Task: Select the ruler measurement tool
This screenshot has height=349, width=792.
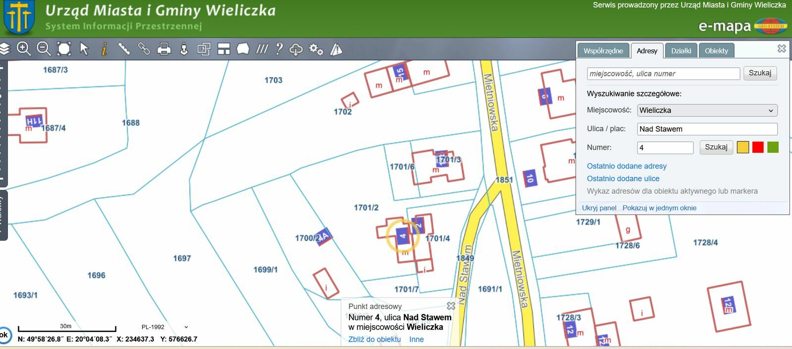Action: pyautogui.click(x=124, y=49)
